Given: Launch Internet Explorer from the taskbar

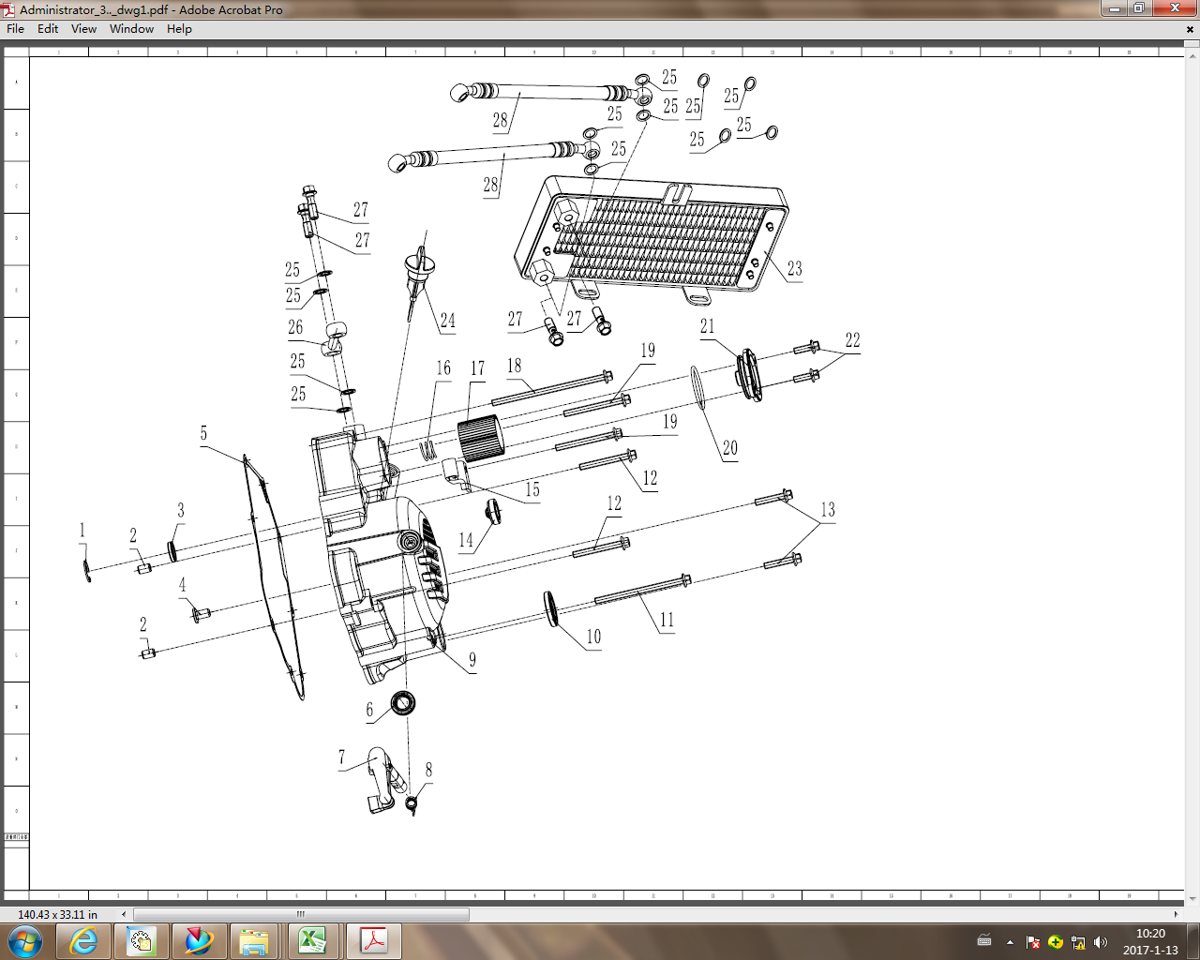Looking at the screenshot, I should pyautogui.click(x=84, y=942).
